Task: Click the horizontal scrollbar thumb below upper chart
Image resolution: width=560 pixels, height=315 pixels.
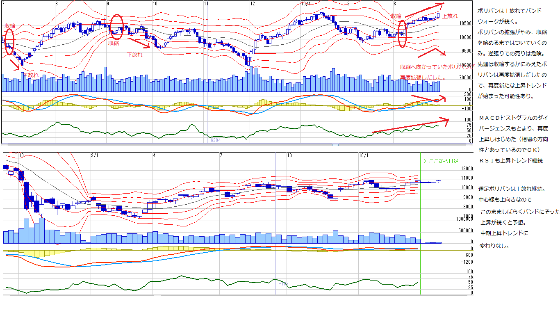Action: pyautogui.click(x=335, y=145)
